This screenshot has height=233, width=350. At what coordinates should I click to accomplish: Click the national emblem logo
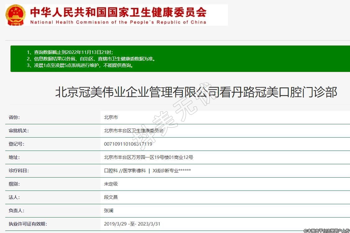tap(16, 15)
